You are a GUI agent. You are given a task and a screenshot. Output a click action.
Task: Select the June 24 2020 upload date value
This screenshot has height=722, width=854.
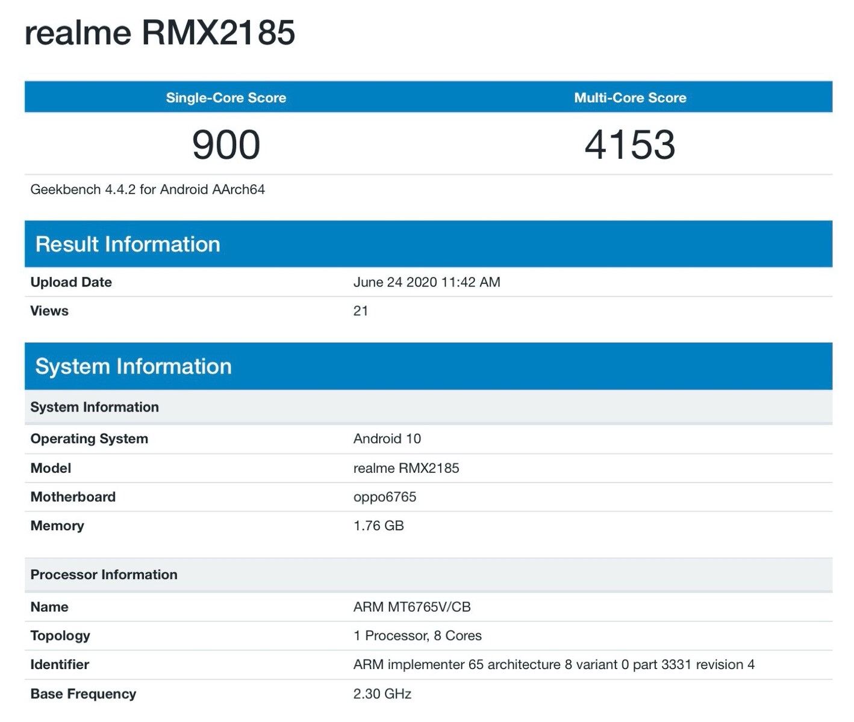click(426, 282)
